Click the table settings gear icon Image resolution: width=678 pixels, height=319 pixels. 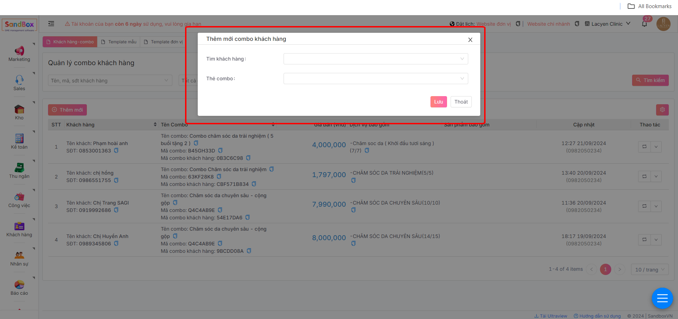662,110
